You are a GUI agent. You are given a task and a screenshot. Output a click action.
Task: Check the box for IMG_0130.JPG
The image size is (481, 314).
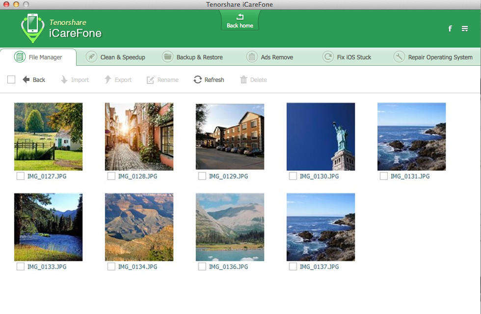(293, 176)
